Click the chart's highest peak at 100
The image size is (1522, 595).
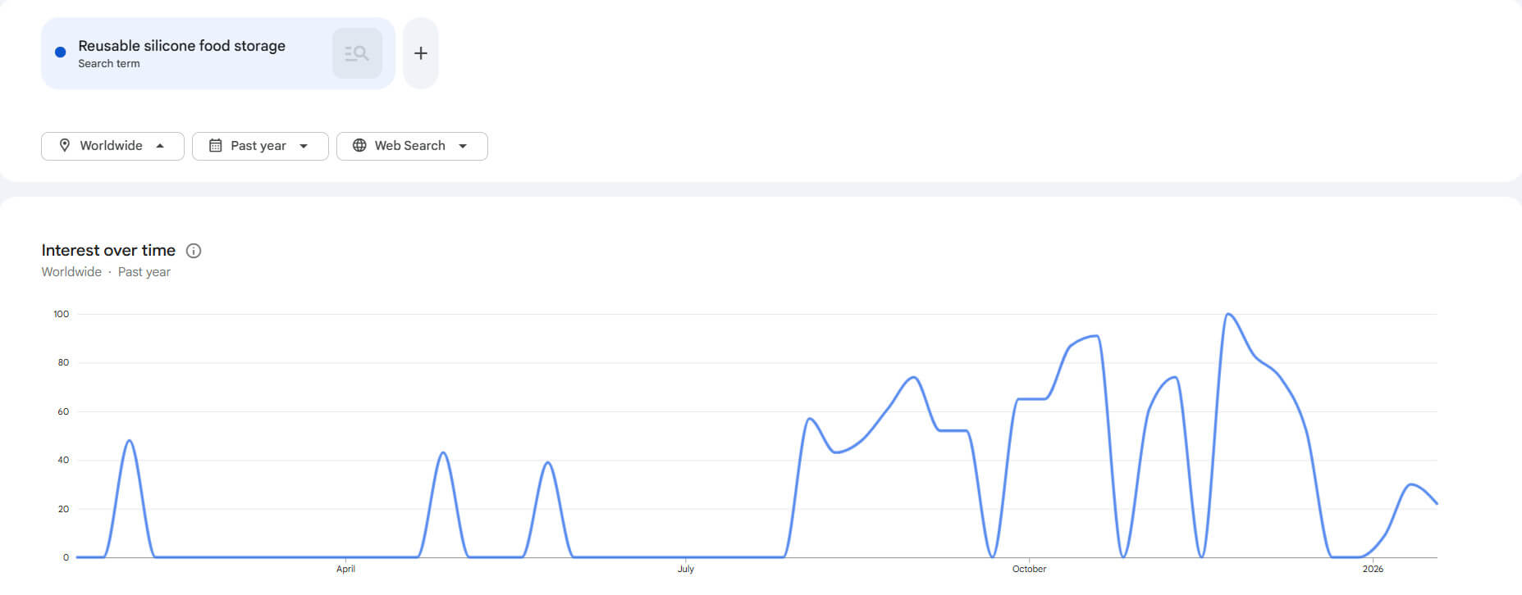[1228, 314]
